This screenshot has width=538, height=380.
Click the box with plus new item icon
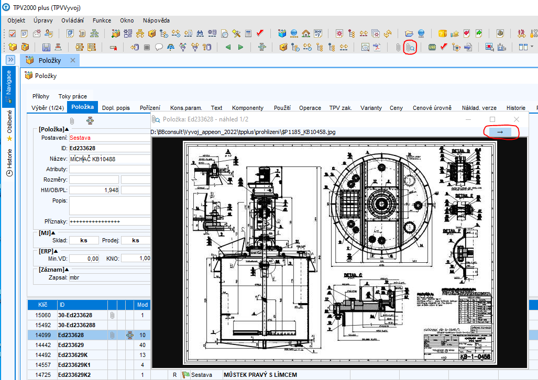coord(13,47)
